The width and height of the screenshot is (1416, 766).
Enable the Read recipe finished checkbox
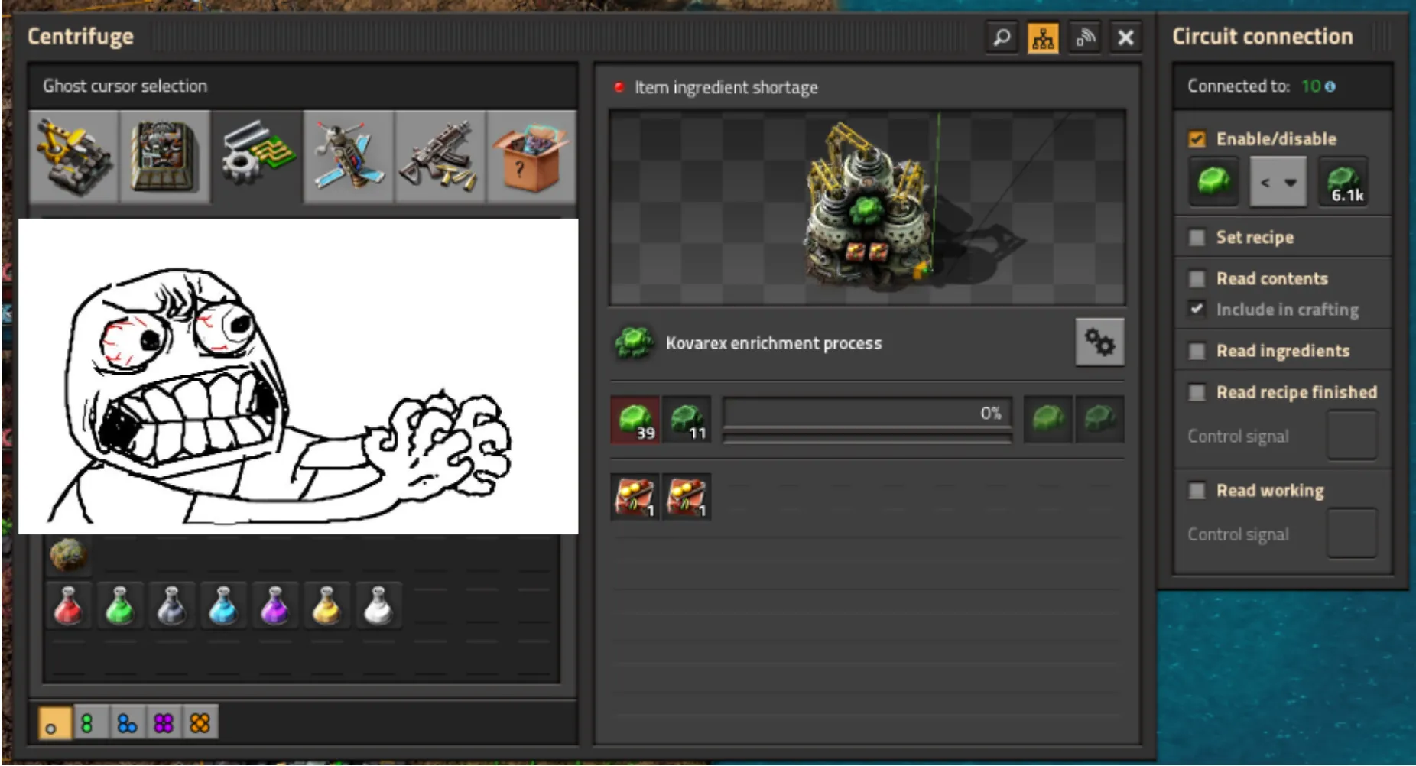pos(1197,392)
